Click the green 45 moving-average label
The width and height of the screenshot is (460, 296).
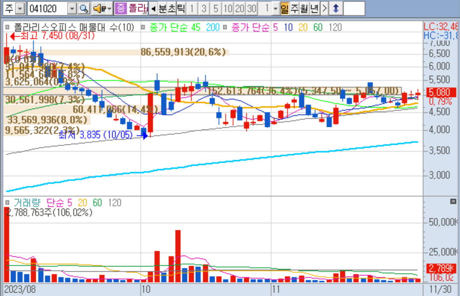(196, 27)
